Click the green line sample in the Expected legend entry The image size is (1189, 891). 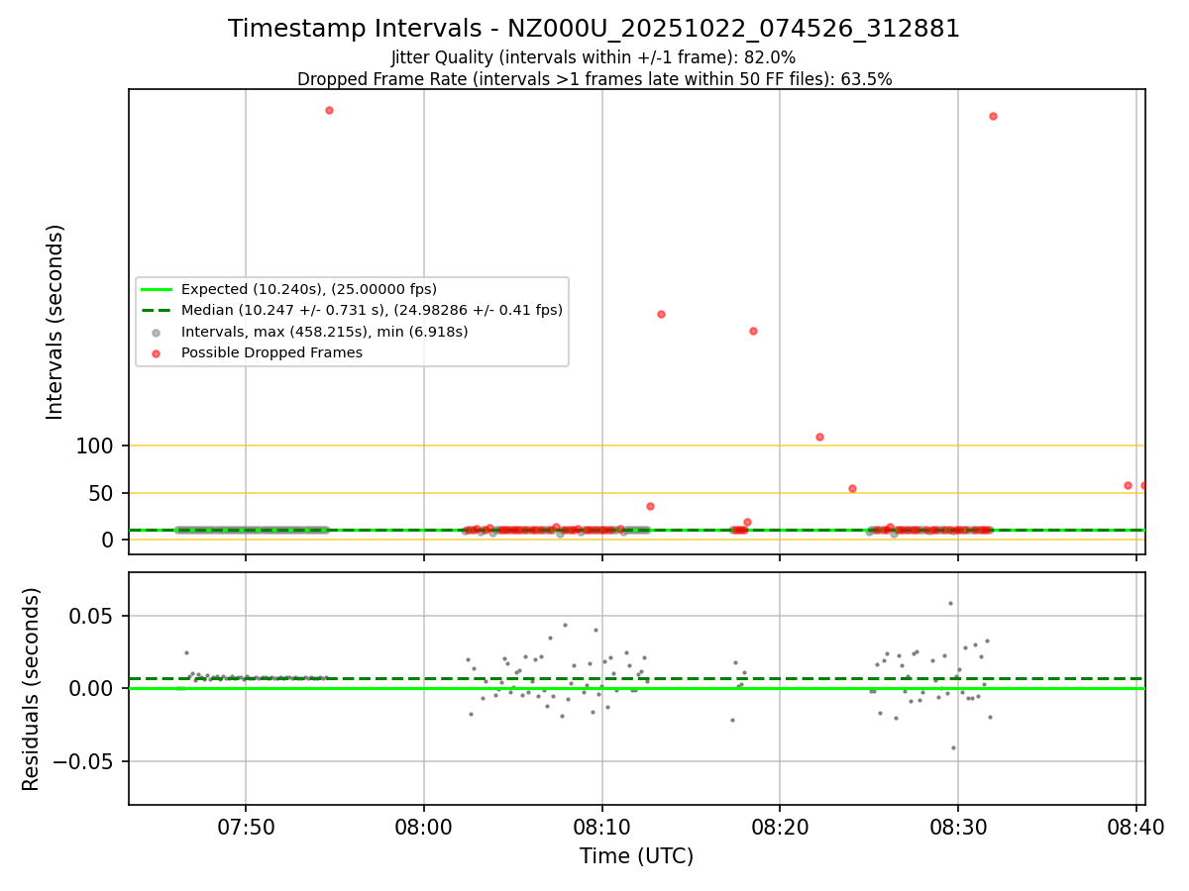(x=157, y=289)
